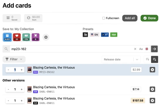161x106 pixels.
Task: Increase quantity for MP23-EN162 card
Action: (x=22, y=70)
